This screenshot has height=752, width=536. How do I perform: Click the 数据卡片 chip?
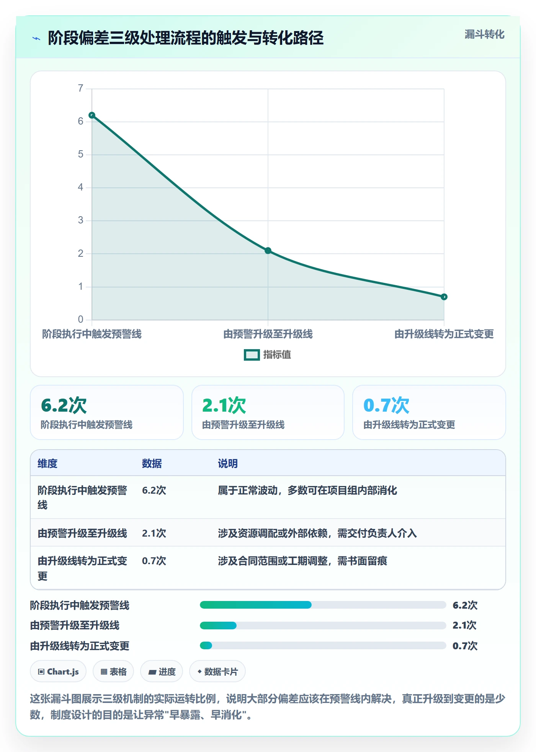pos(217,672)
